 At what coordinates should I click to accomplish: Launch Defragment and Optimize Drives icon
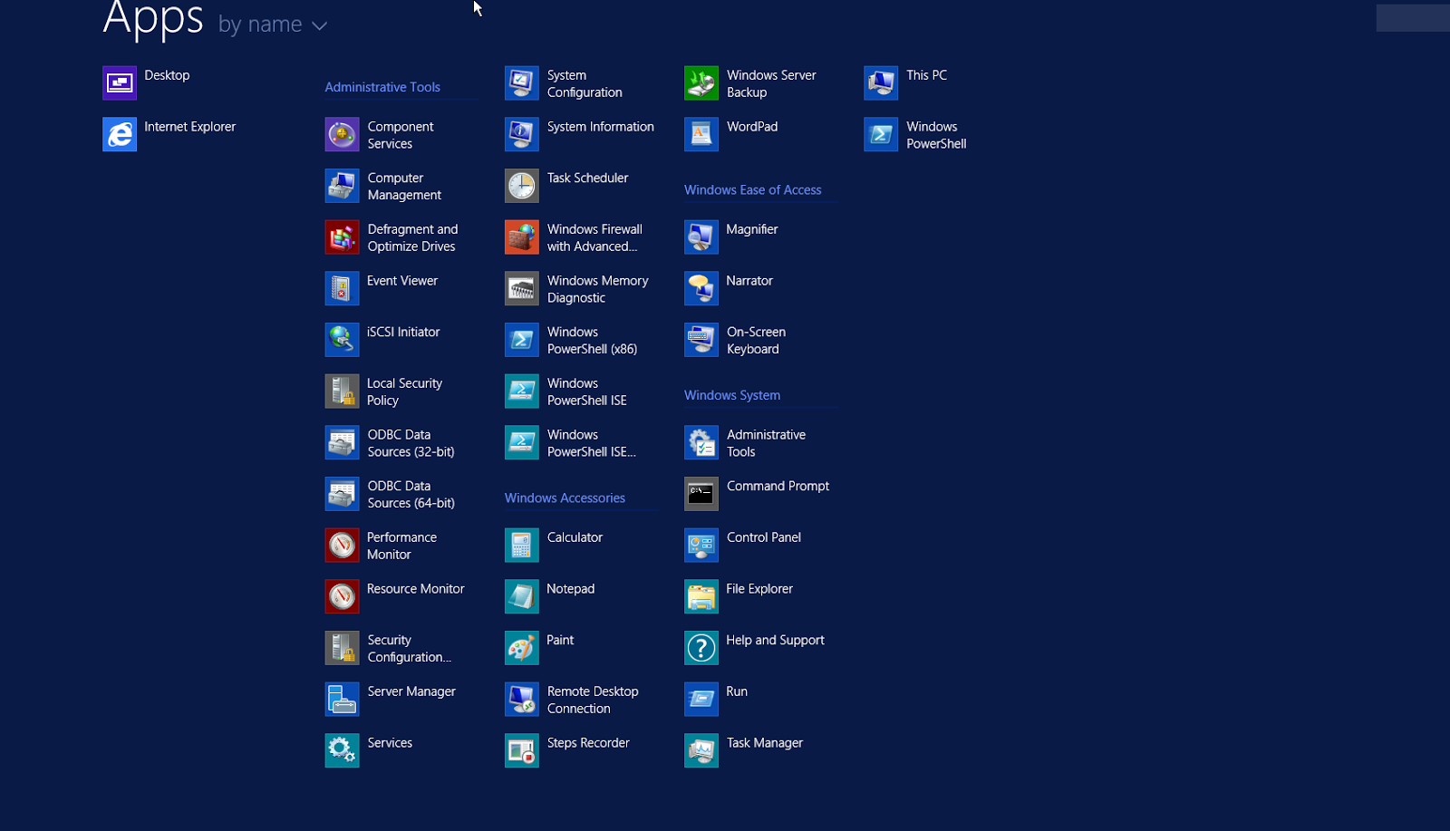[343, 237]
